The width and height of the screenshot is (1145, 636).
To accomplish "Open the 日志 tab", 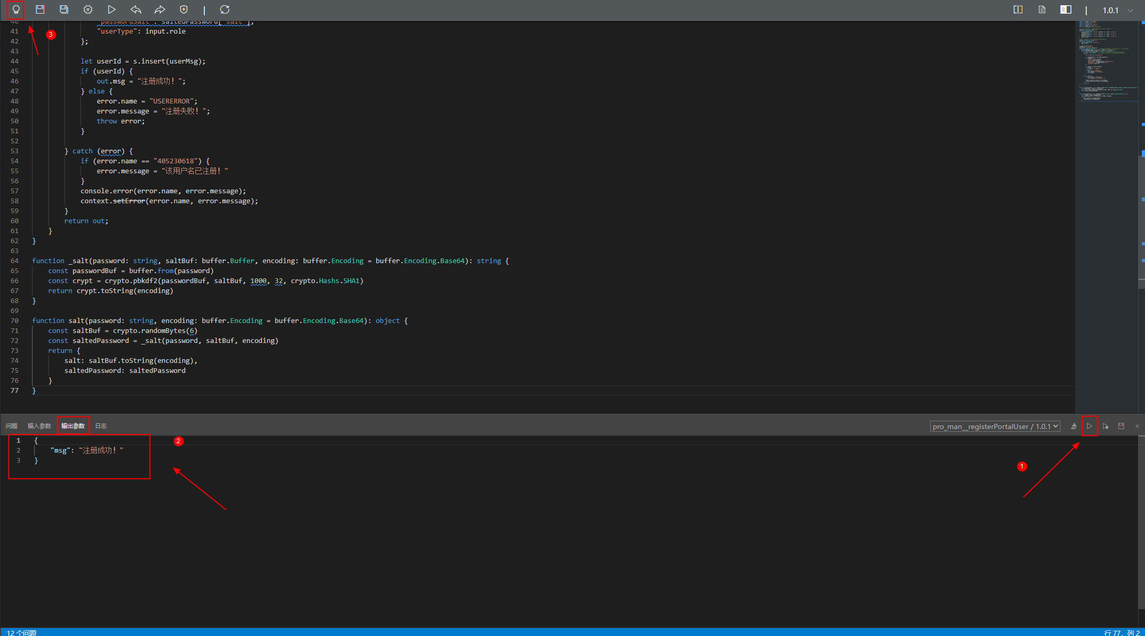I will click(101, 426).
